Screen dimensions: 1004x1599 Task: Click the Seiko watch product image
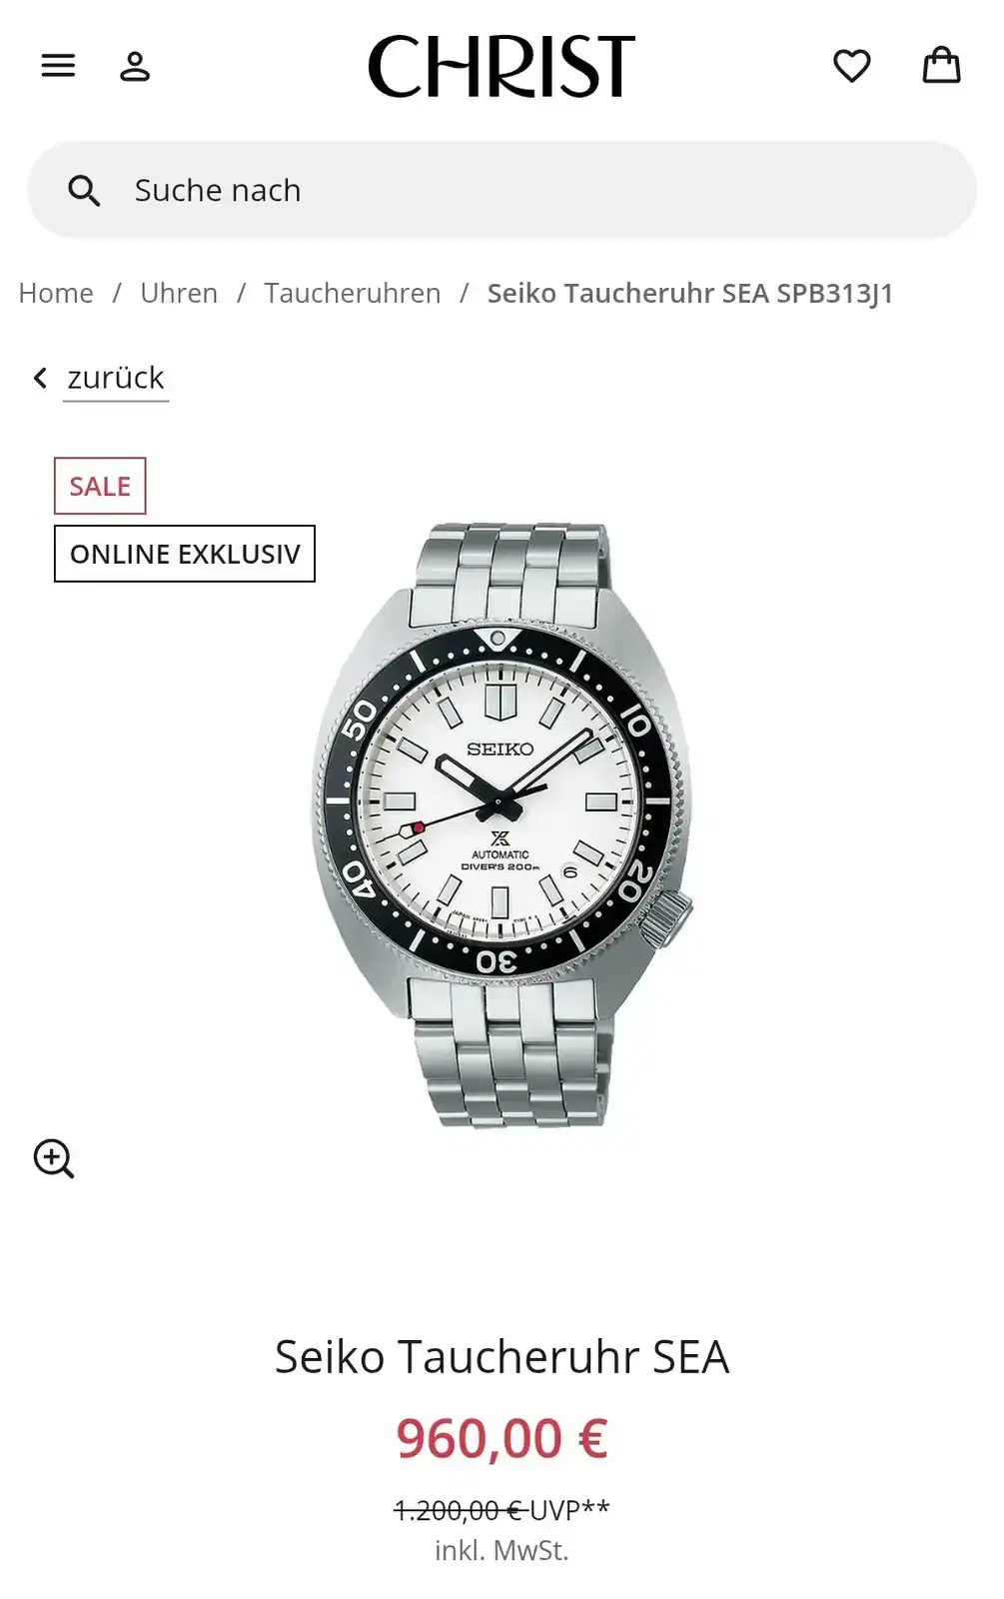[502, 824]
